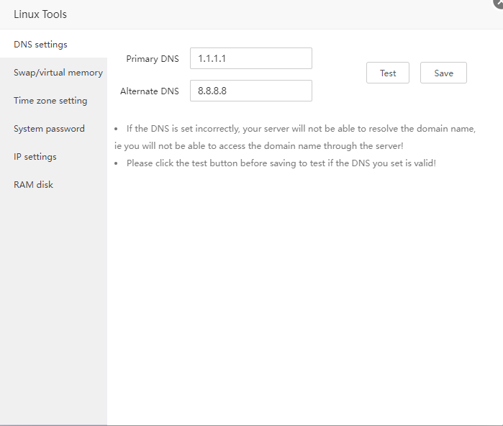Close the Linux Tools dialog

[499, 3]
